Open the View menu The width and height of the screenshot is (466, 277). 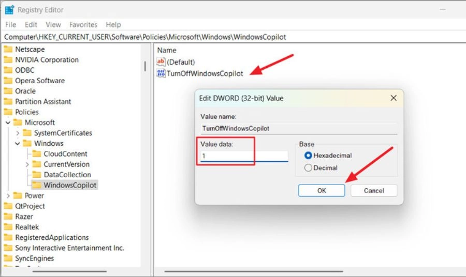(53, 25)
